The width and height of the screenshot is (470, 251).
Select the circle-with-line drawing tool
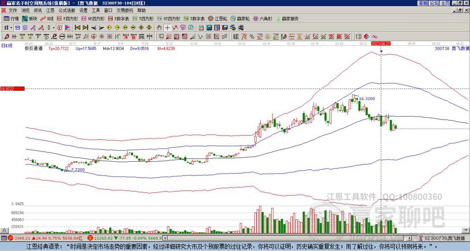(x=62, y=37)
